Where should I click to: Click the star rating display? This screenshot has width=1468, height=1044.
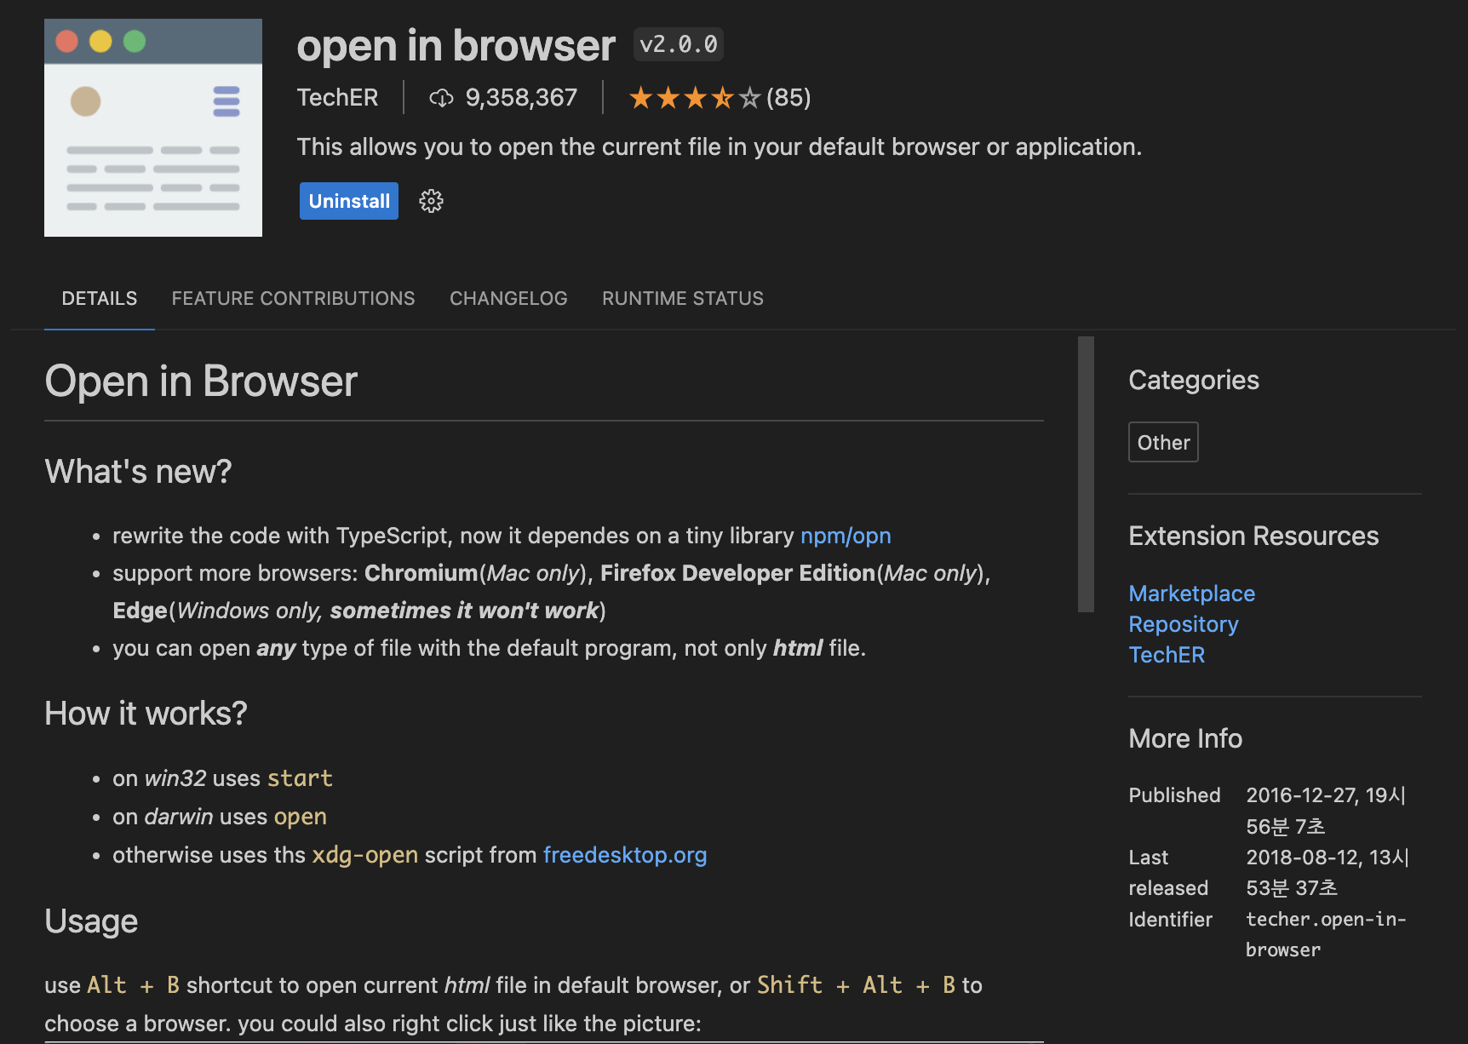point(694,98)
